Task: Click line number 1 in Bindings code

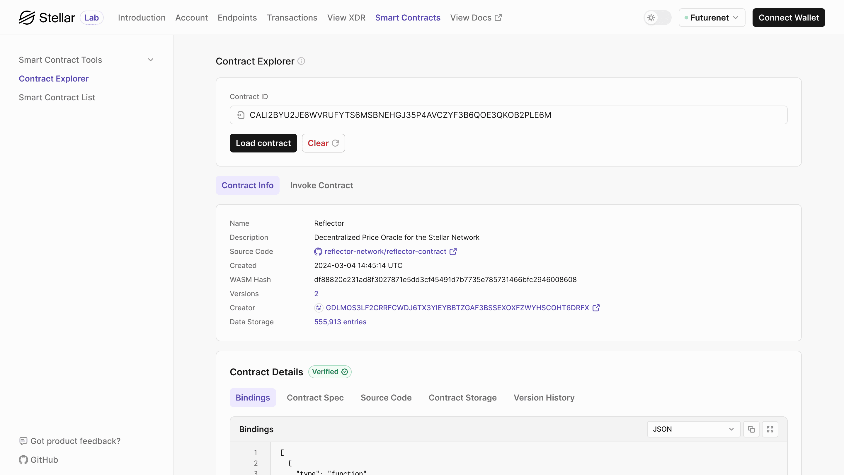Action: pyautogui.click(x=255, y=452)
